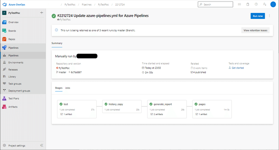Select the Summary tab

57,43
